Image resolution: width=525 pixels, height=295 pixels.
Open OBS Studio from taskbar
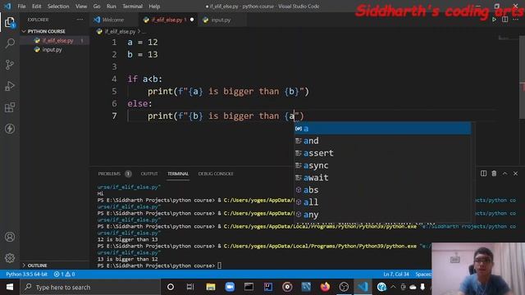coord(344,287)
